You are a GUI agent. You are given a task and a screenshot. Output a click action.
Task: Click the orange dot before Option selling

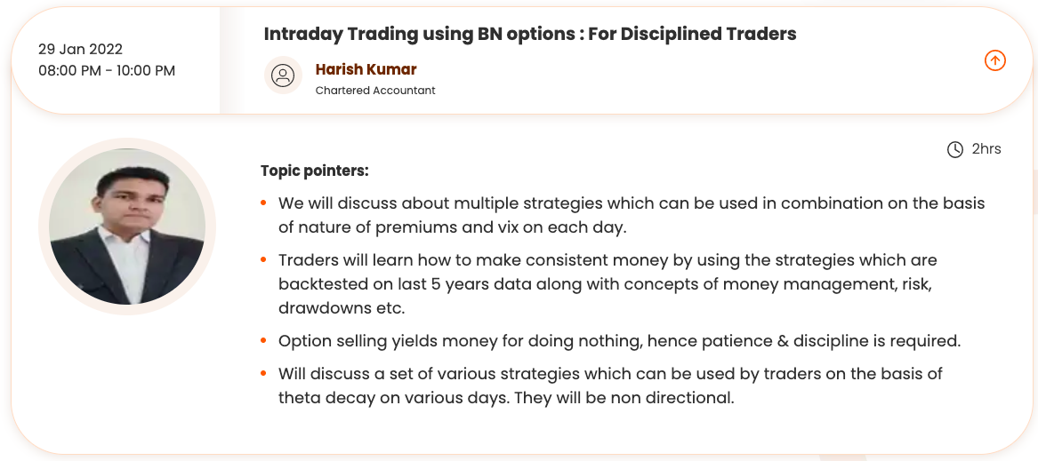tap(263, 341)
